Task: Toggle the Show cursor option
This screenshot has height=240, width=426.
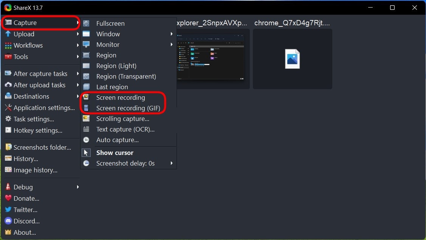Action: [x=115, y=153]
